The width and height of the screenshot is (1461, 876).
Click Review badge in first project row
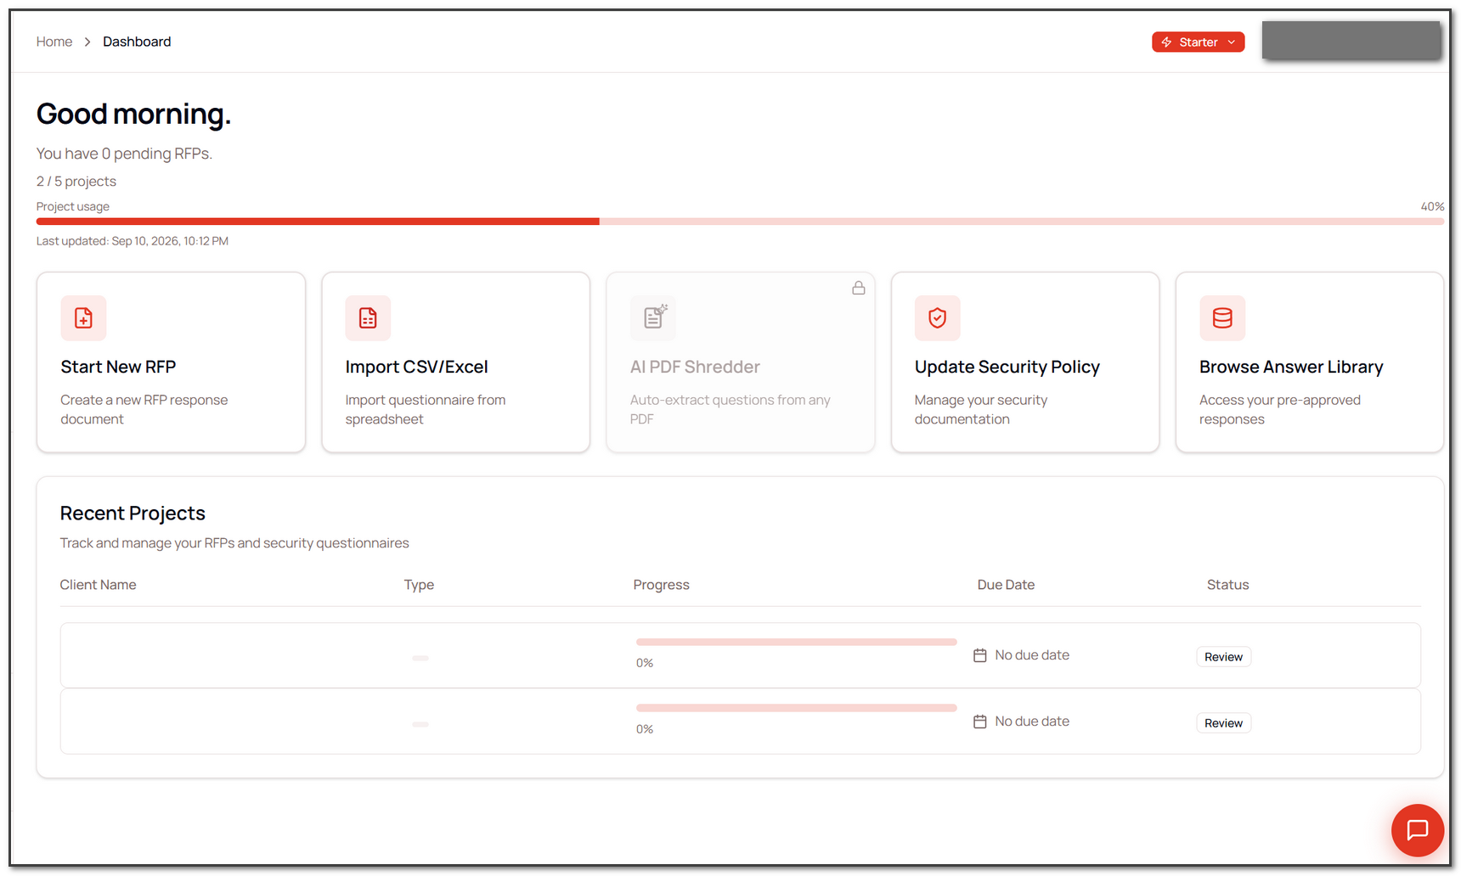[x=1223, y=657]
